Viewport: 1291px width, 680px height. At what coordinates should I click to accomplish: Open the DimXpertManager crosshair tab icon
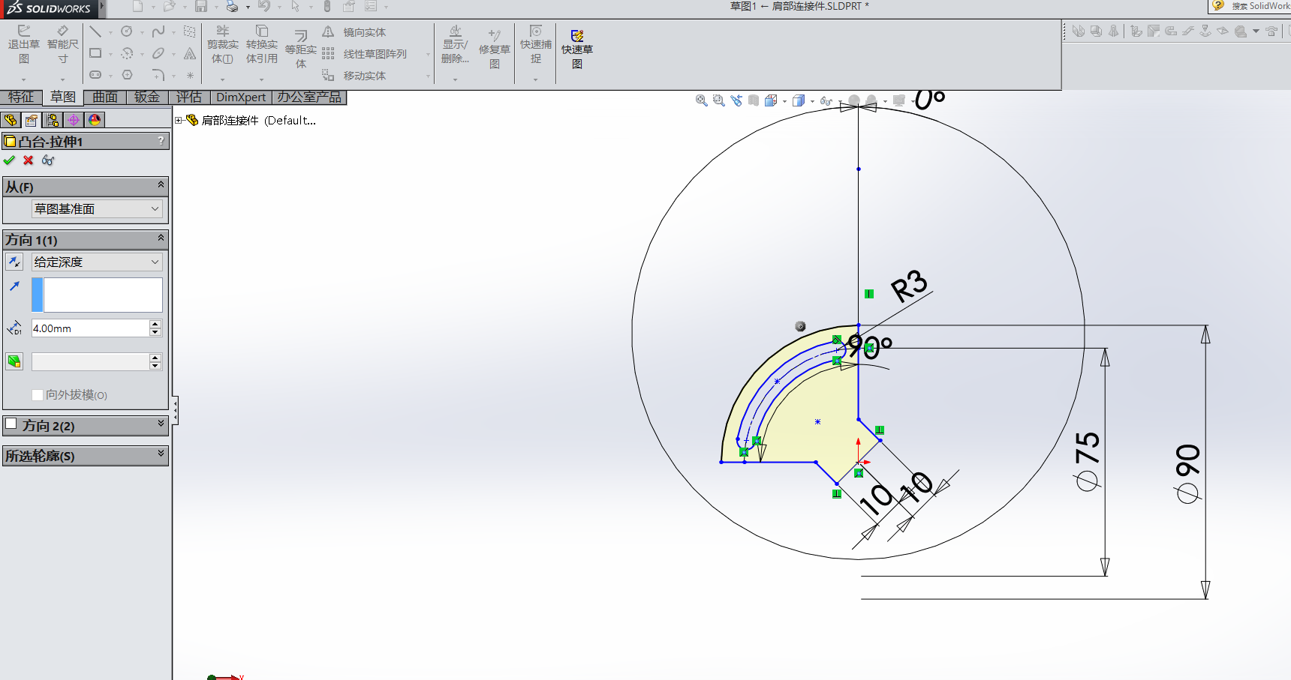[74, 120]
